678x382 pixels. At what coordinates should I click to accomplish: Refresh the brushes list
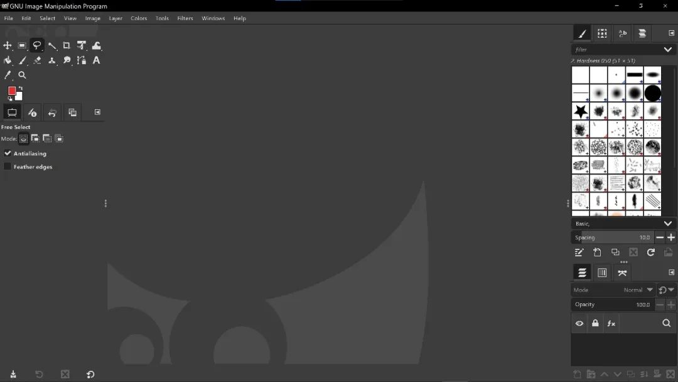point(651,252)
